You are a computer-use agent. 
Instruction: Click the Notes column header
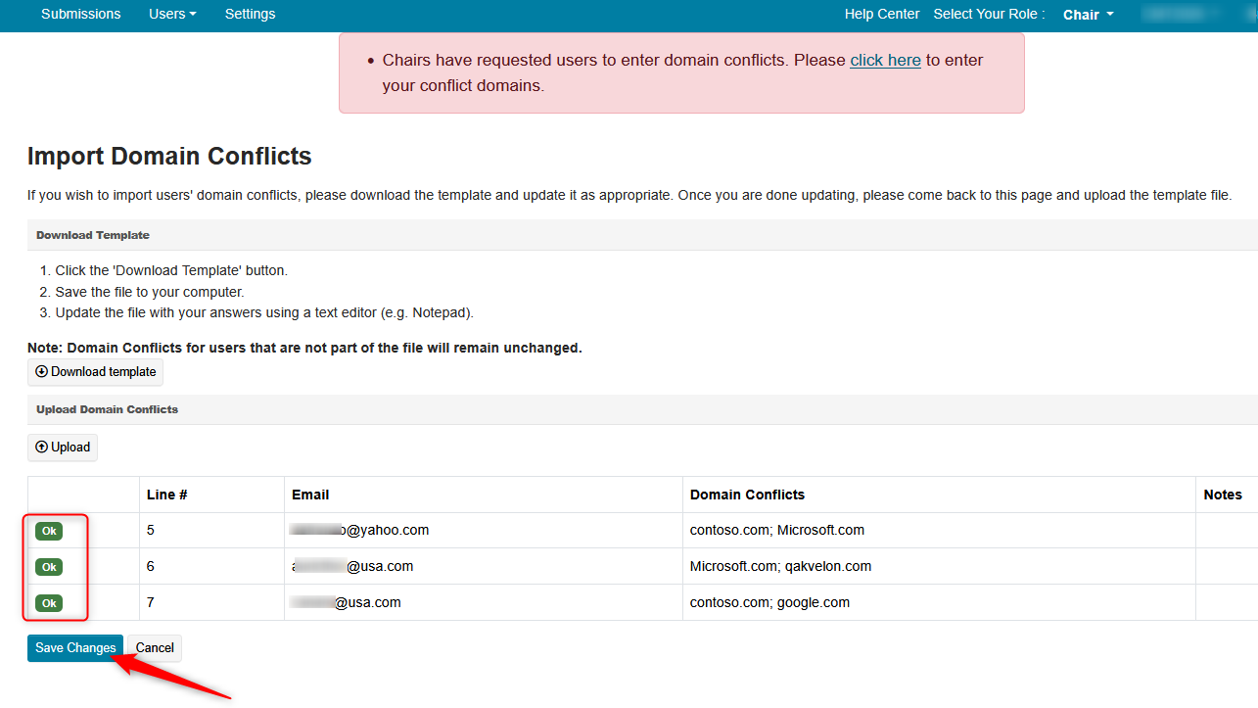[1223, 495]
